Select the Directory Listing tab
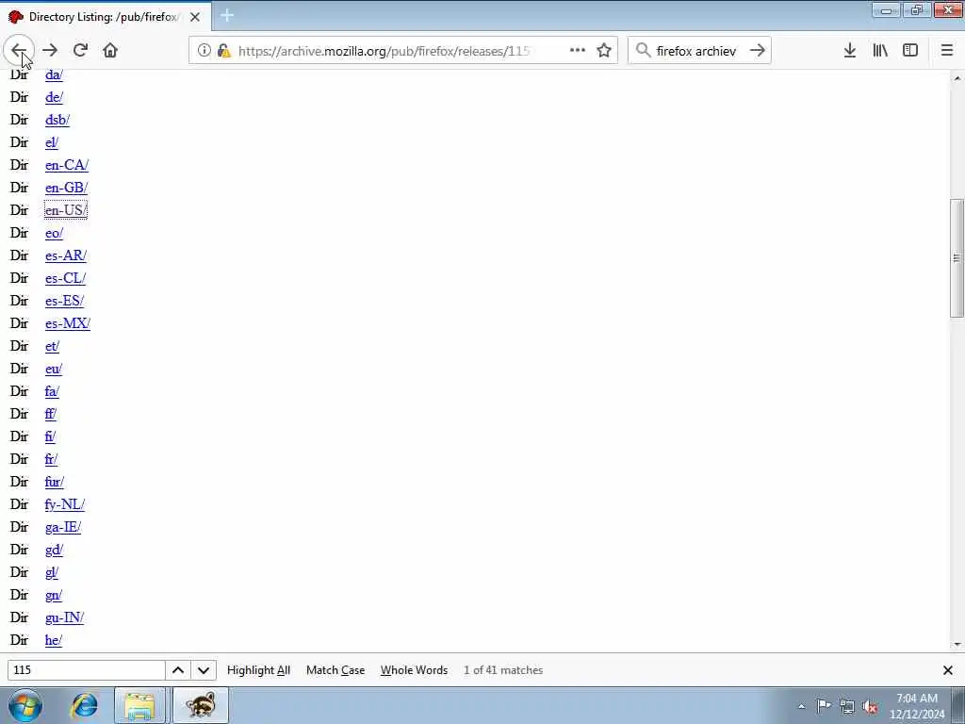The width and height of the screenshot is (965, 724). click(x=105, y=17)
